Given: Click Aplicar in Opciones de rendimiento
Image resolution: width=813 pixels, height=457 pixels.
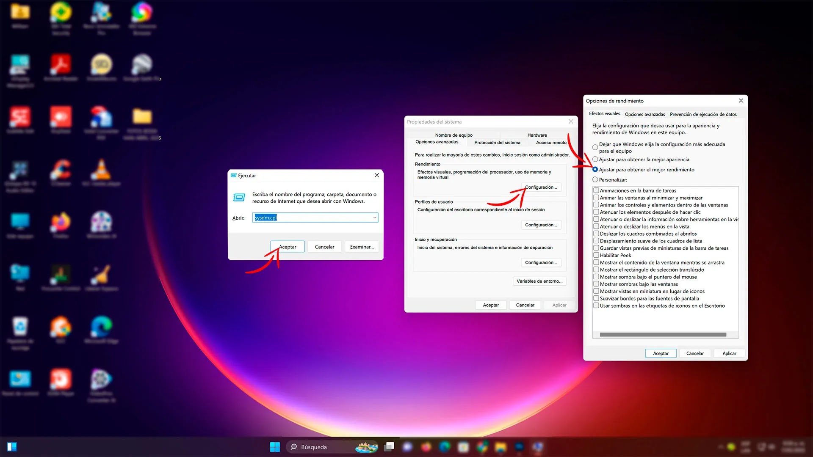Looking at the screenshot, I should click(729, 353).
